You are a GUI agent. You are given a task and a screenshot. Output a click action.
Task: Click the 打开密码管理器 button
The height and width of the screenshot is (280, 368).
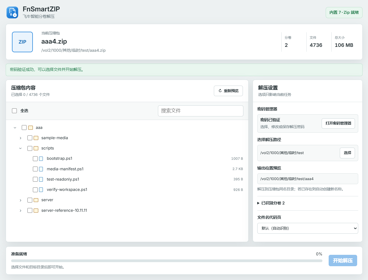point(338,123)
